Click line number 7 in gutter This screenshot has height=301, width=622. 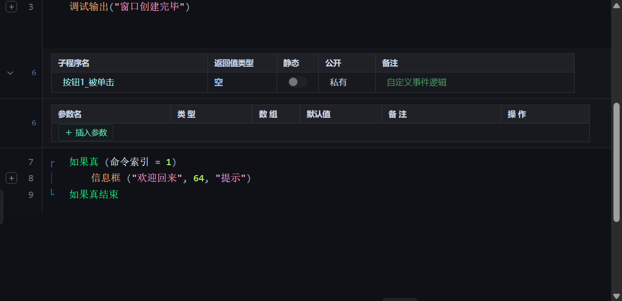[31, 162]
